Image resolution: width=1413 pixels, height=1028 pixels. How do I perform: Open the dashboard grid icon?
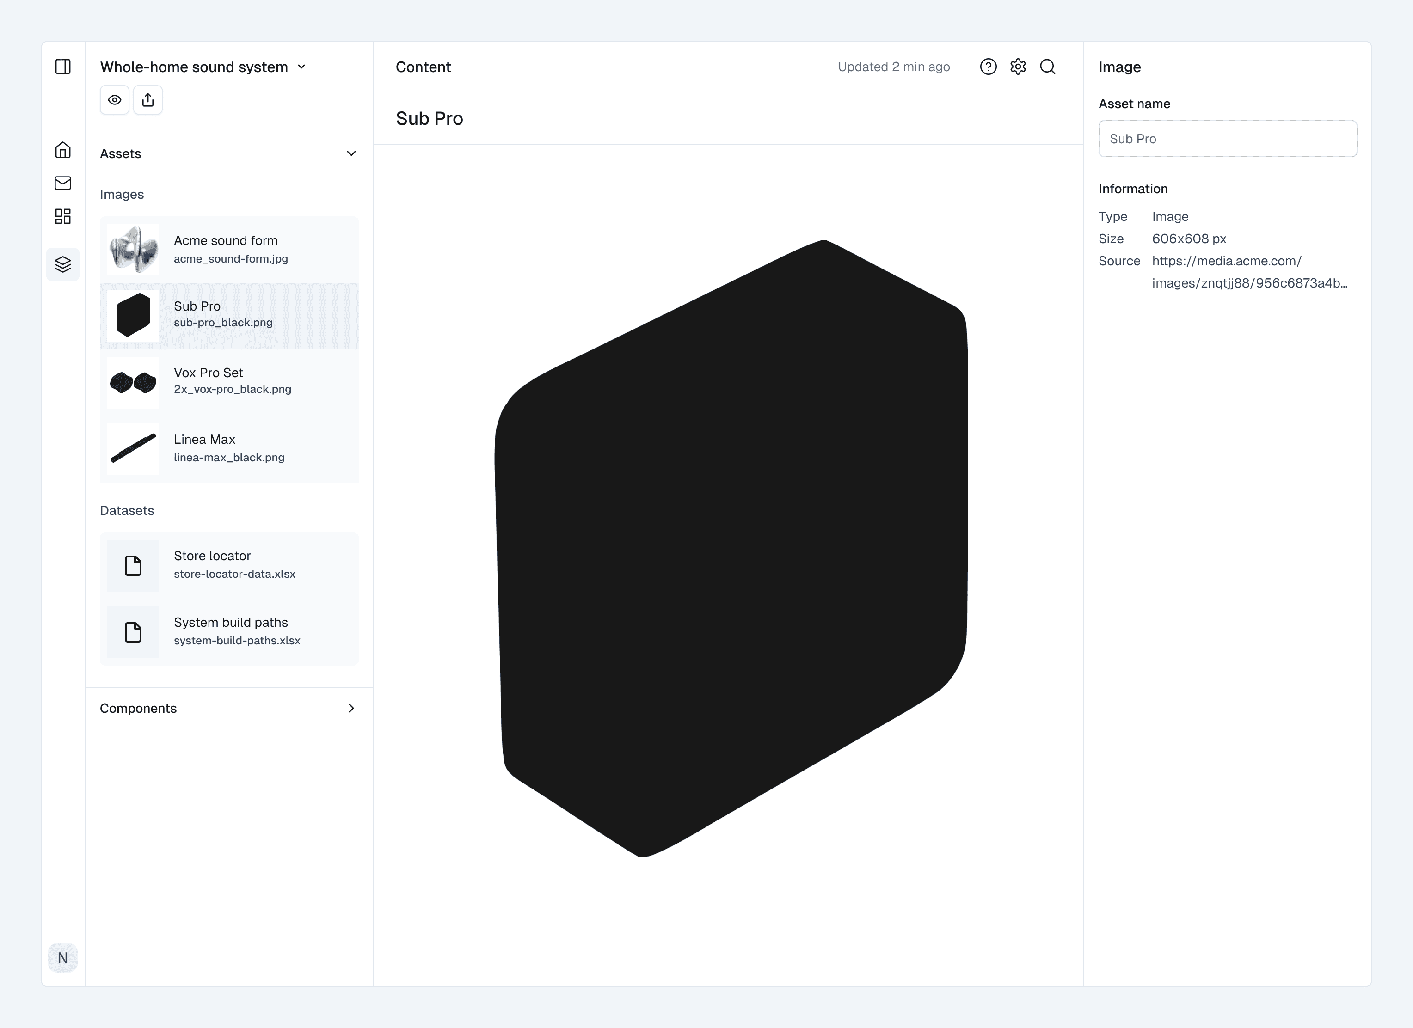click(63, 216)
